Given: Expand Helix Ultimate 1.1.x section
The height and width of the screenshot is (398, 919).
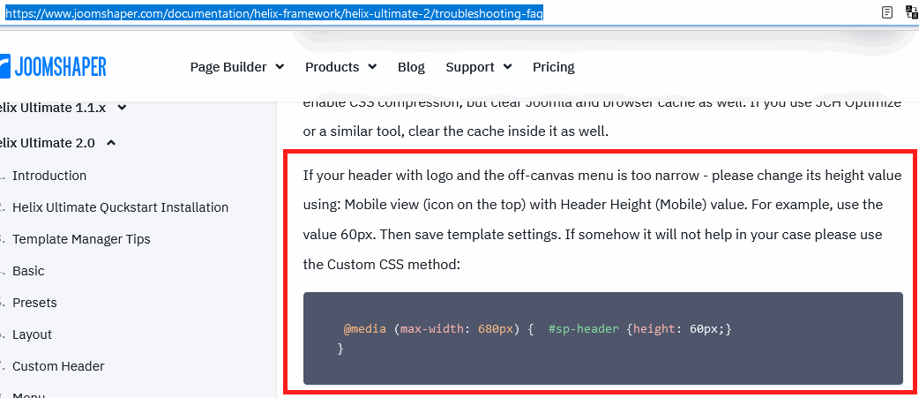Looking at the screenshot, I should click(121, 108).
